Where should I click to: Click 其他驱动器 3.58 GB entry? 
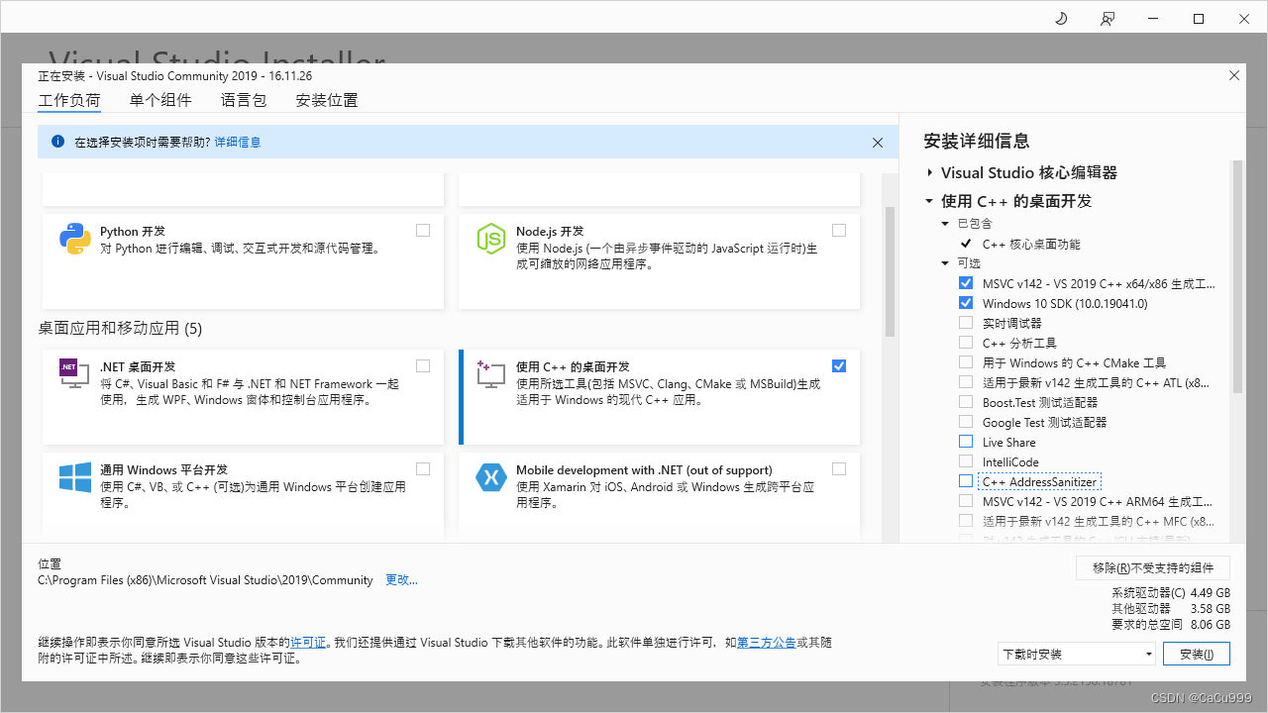coord(1171,608)
